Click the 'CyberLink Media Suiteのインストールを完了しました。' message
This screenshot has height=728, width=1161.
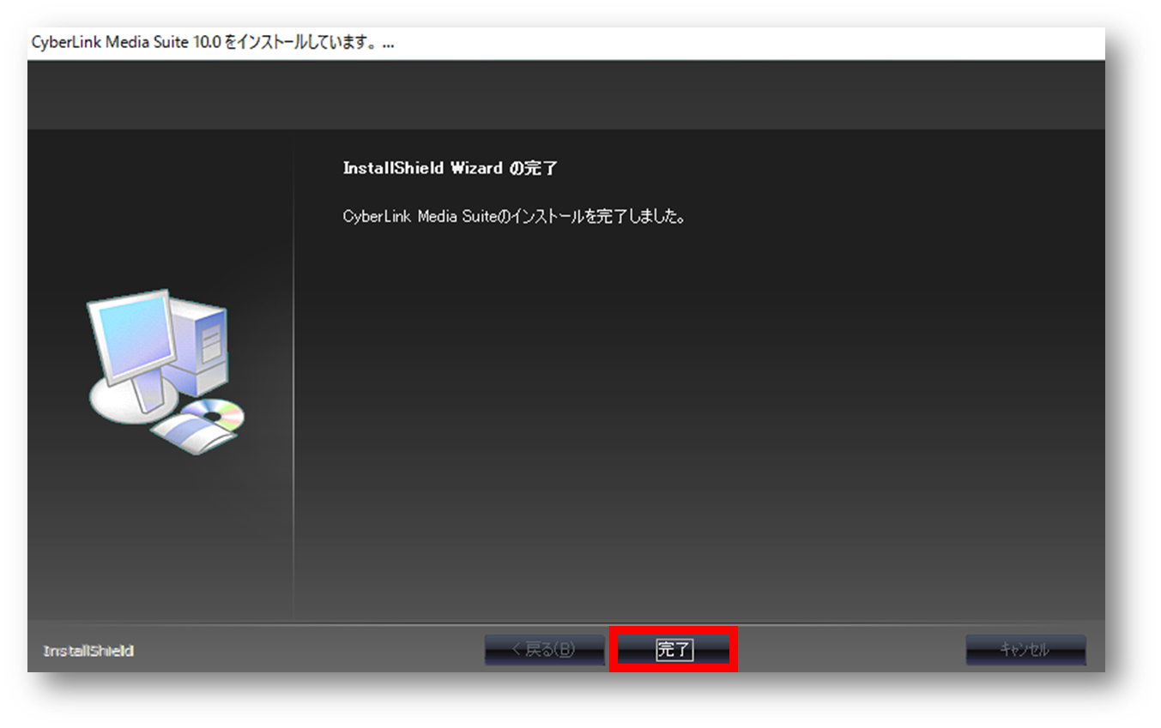pos(514,217)
